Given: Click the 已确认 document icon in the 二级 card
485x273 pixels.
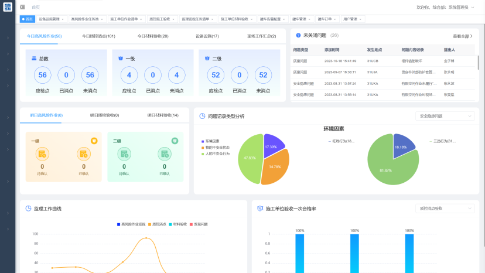Looking at the screenshot, I should (x=164, y=154).
